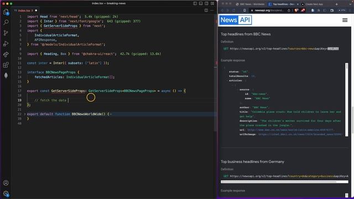Viewport: 354px width, 199px height.
Task: Open a new browser tab
Action: (336, 4)
